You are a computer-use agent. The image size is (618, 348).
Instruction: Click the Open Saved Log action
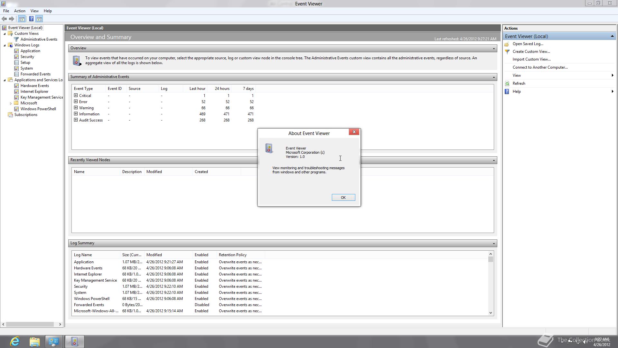[528, 44]
